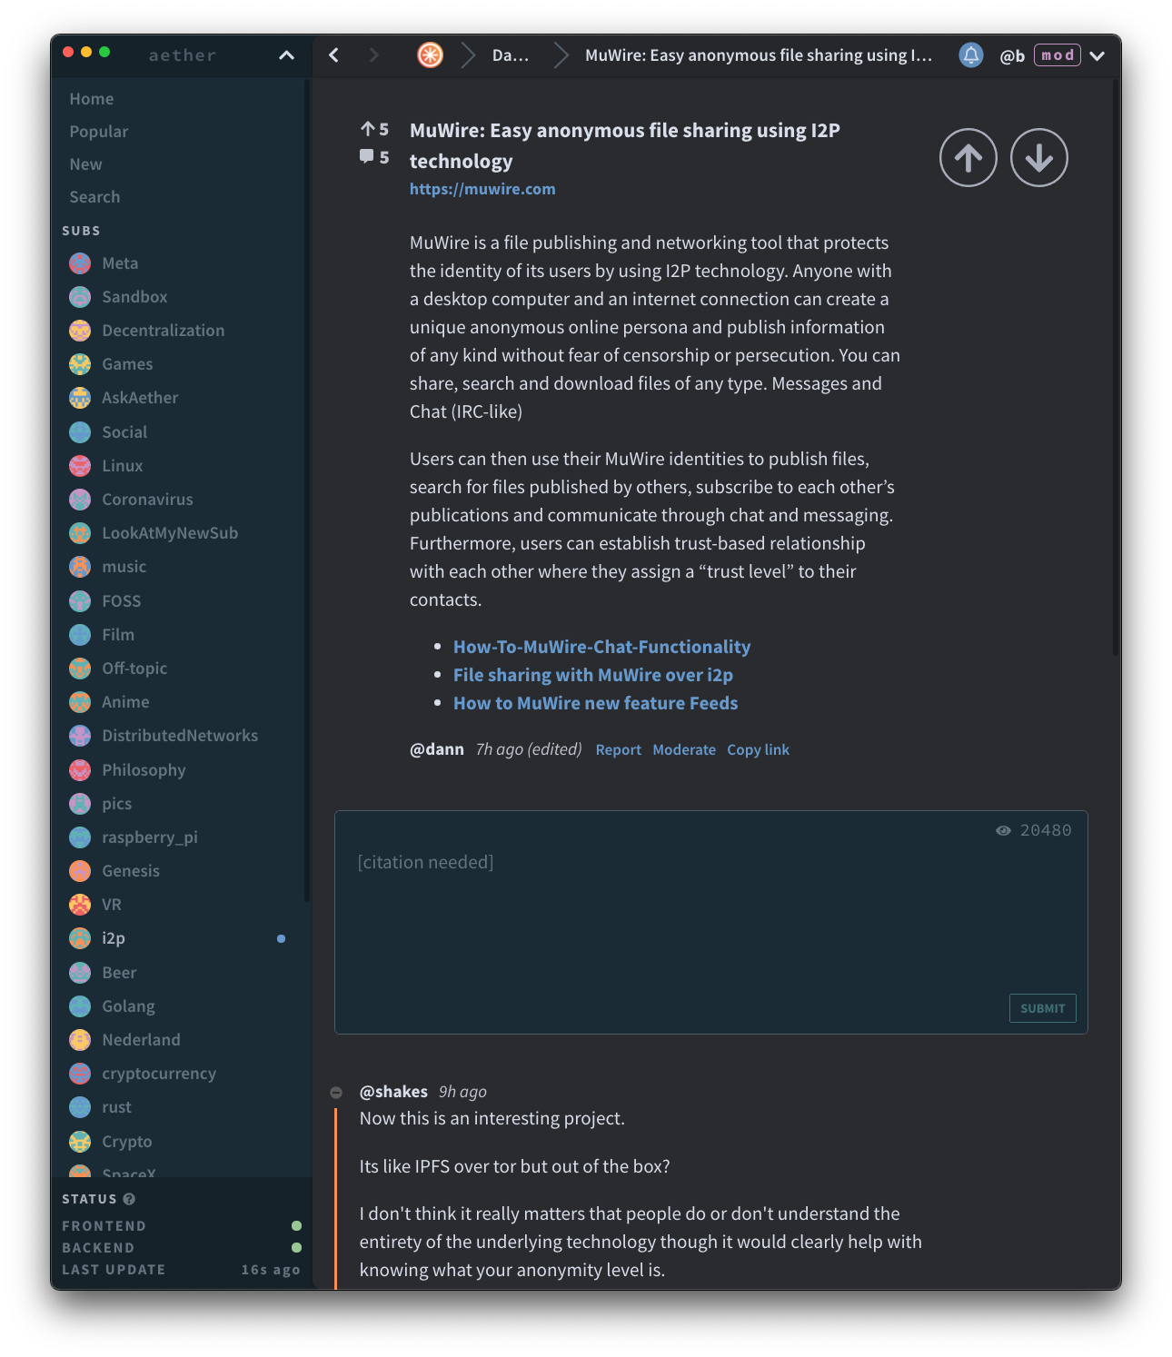
Task: Click the Golang sub avatar icon
Action: 80,1006
